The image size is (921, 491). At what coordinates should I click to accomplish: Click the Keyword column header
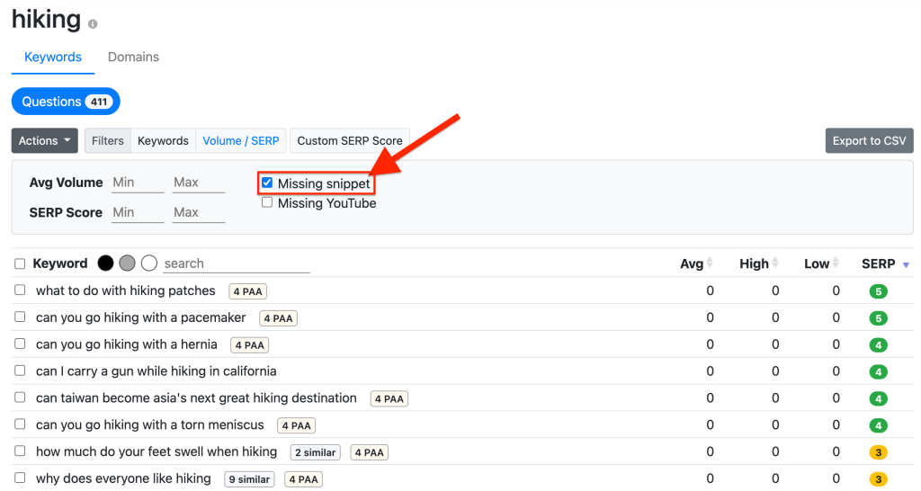60,263
